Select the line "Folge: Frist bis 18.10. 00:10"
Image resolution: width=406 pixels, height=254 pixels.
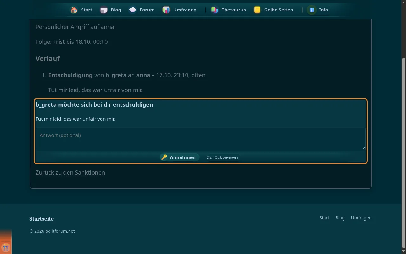(x=72, y=42)
